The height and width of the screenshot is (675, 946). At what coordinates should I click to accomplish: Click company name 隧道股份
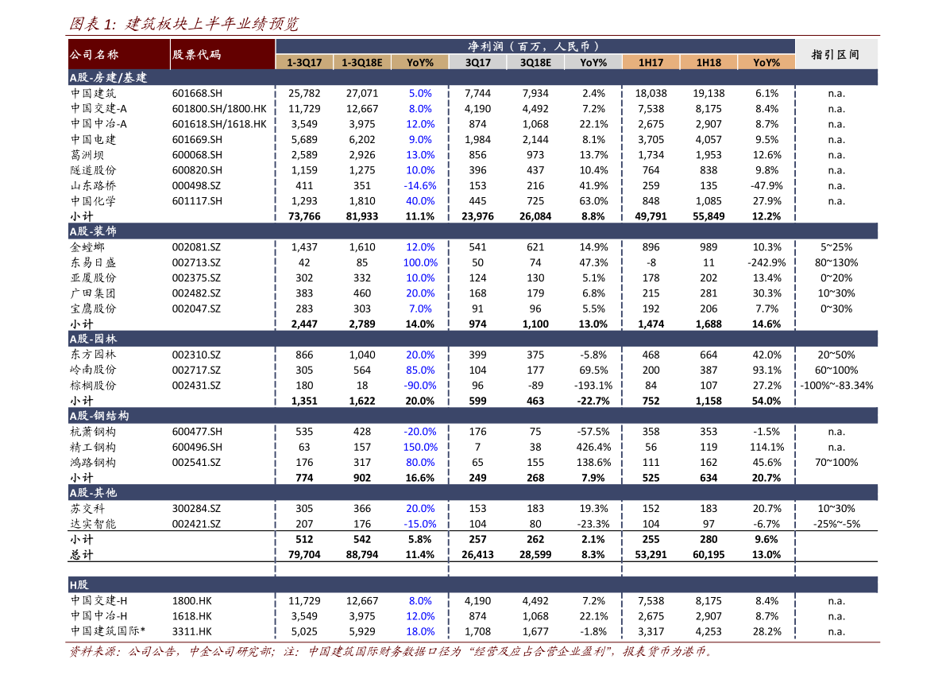pos(94,170)
